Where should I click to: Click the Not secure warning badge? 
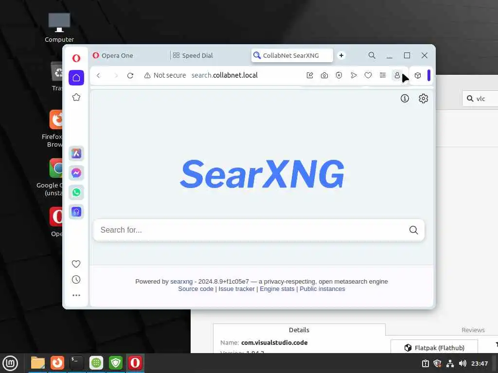(165, 75)
